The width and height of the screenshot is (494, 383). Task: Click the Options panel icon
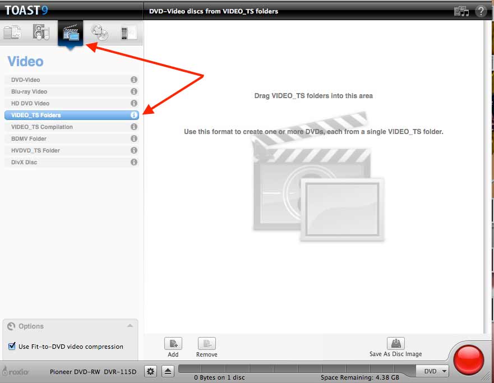click(x=11, y=326)
